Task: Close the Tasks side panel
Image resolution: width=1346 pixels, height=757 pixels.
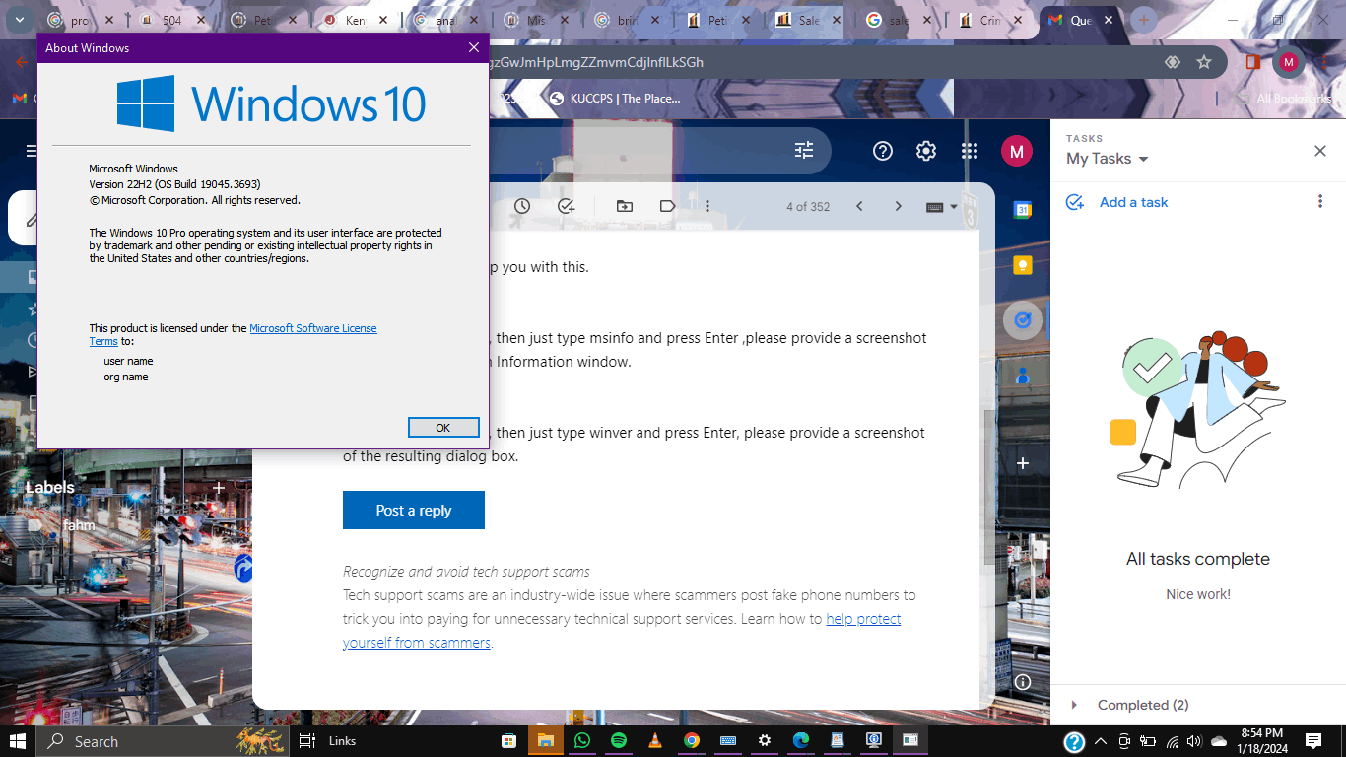Action: (1320, 151)
